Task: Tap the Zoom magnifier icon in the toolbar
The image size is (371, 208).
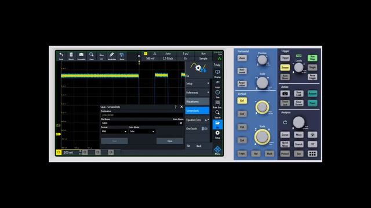Action: pyautogui.click(x=92, y=56)
